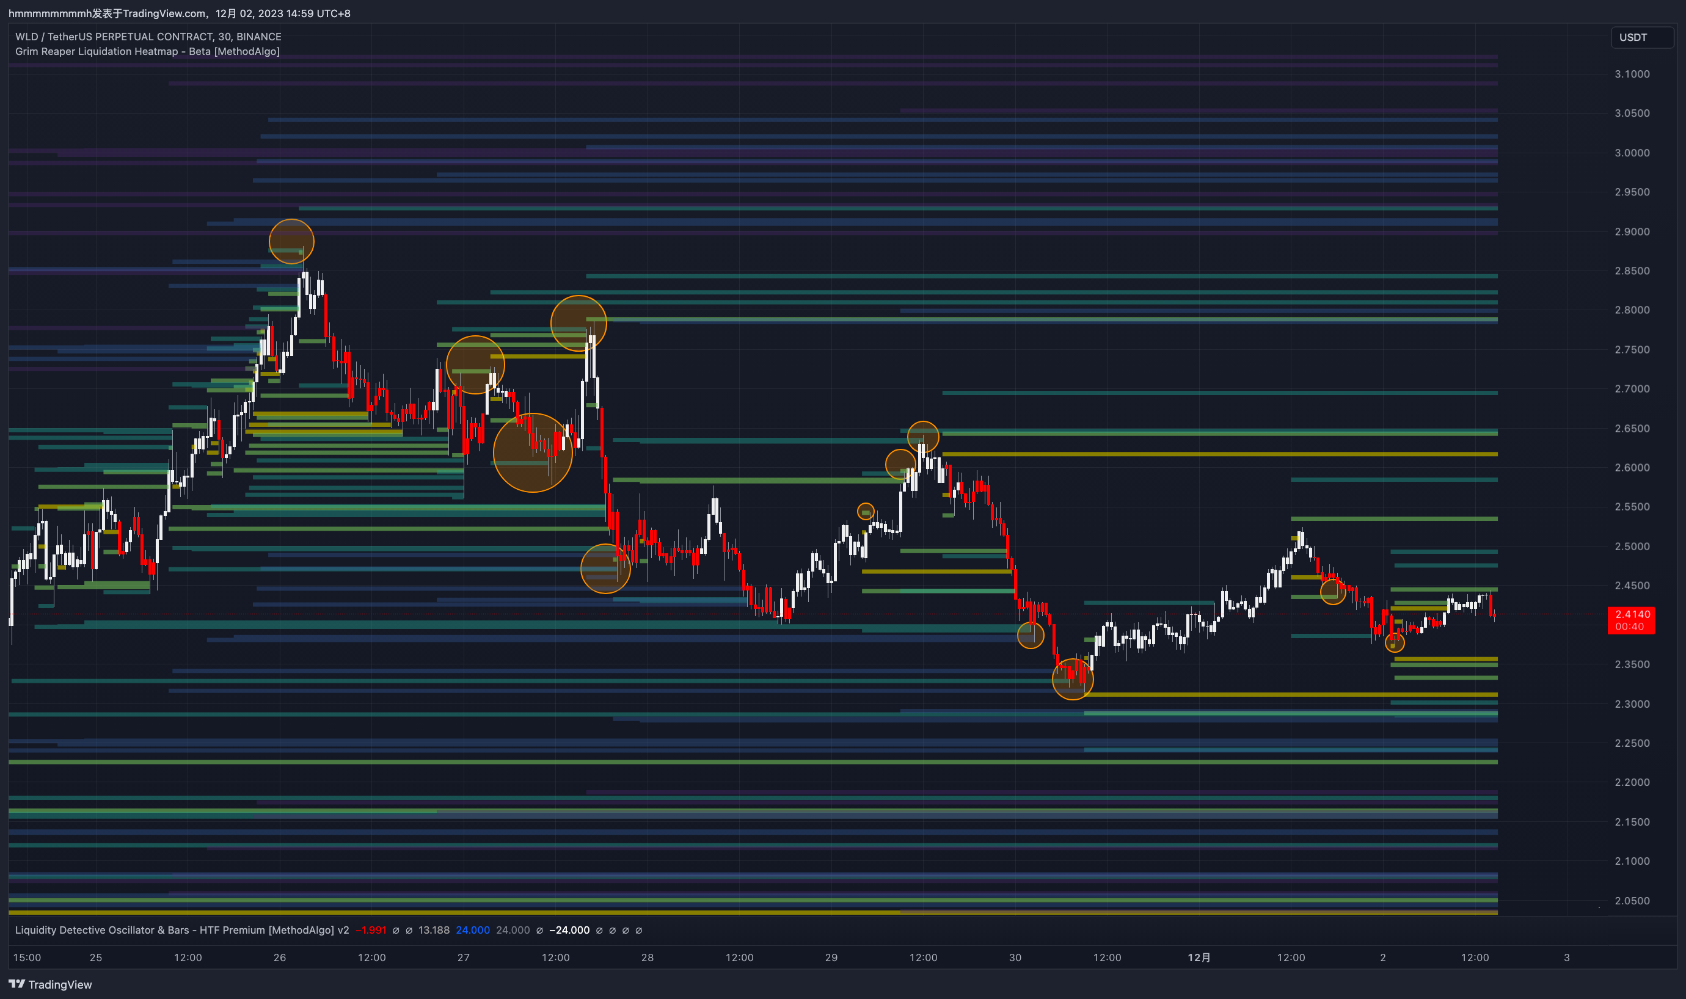Click the orange circle near the 2.80 swing high
The width and height of the screenshot is (1686, 999).
pyautogui.click(x=578, y=323)
